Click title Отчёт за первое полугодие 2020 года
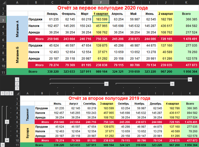 (x=103, y=8)
